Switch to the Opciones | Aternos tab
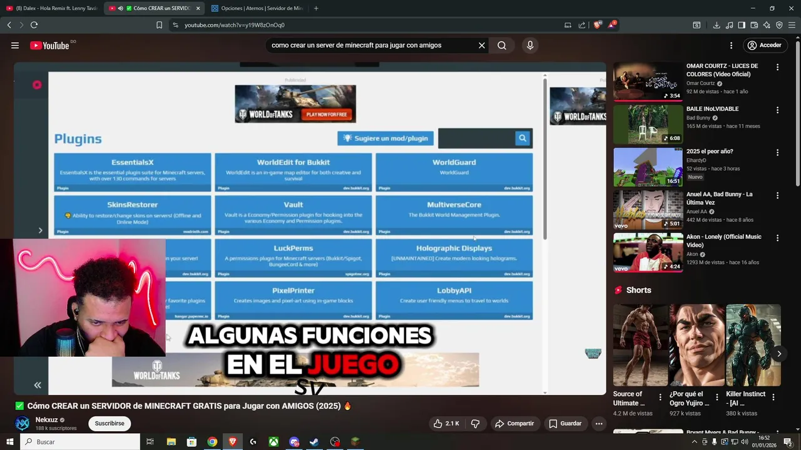The image size is (801, 450). click(x=257, y=8)
